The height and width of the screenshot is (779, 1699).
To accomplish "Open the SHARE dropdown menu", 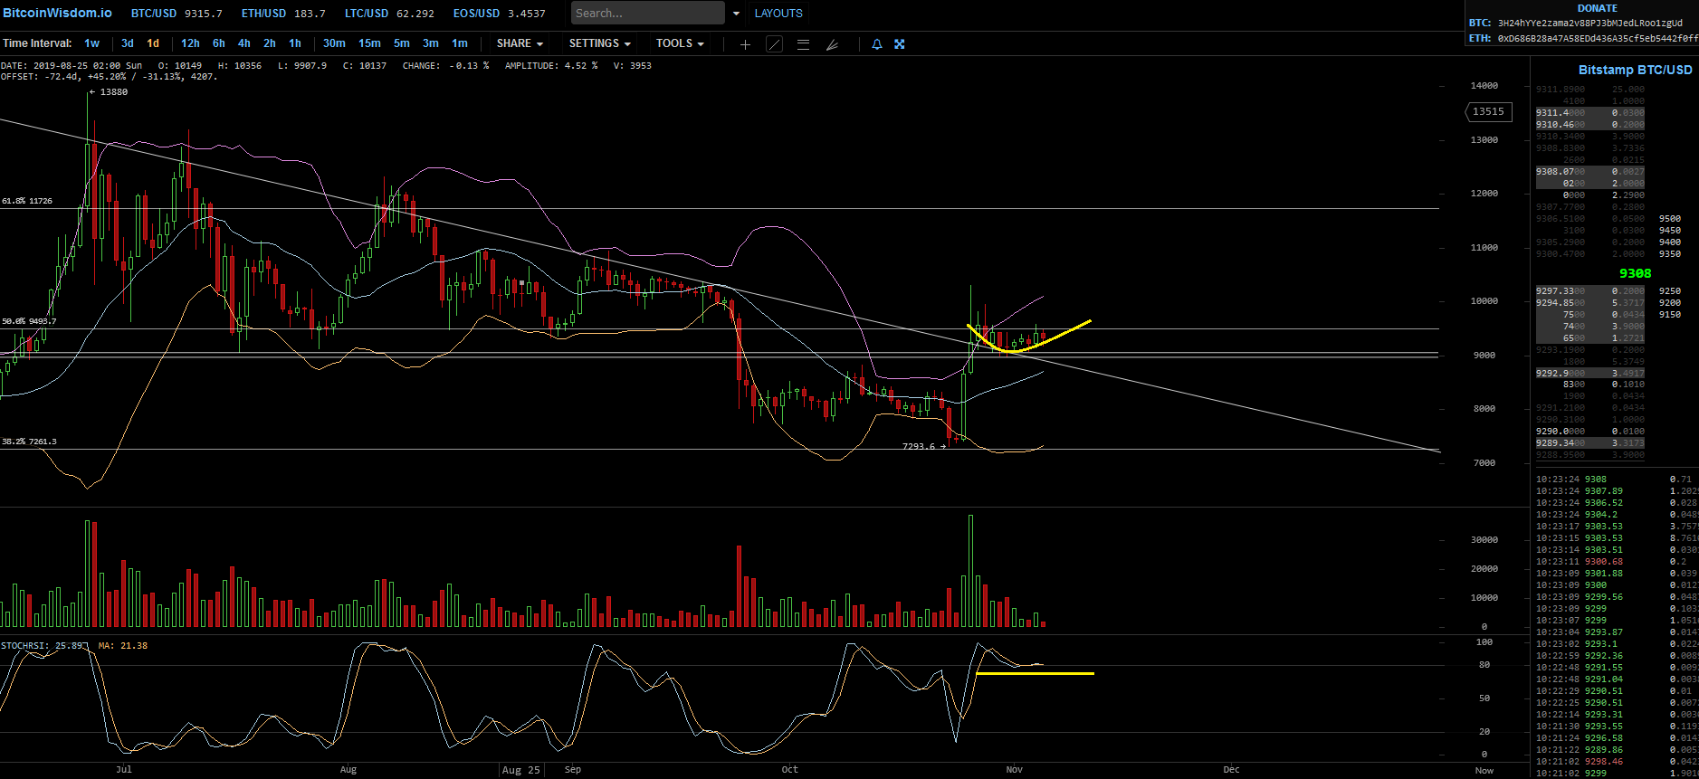I will (520, 43).
